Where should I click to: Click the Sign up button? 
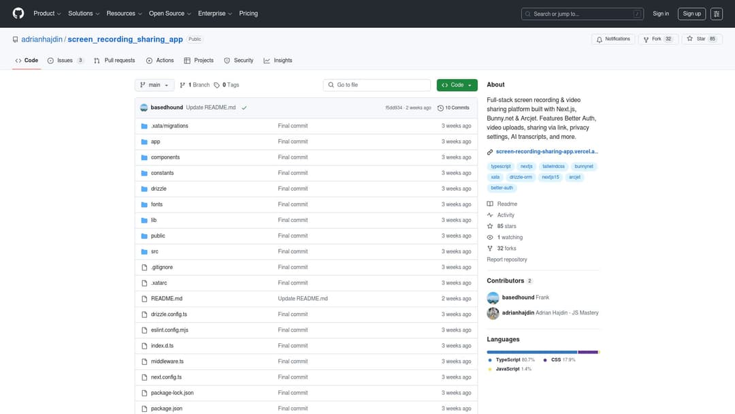pyautogui.click(x=691, y=14)
